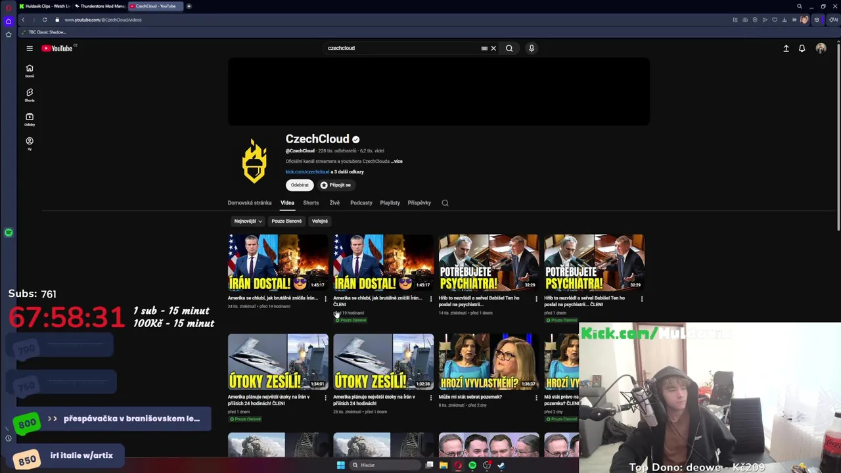Image resolution: width=841 pixels, height=473 pixels.
Task: Open the YouTube account avatar menu
Action: tap(821, 48)
